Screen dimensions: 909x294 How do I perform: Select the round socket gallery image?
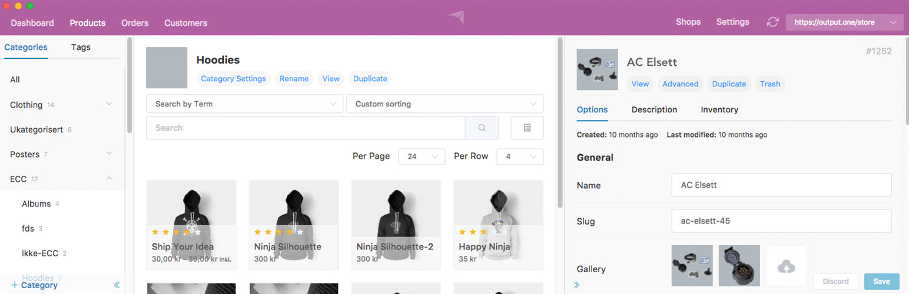tap(739, 266)
